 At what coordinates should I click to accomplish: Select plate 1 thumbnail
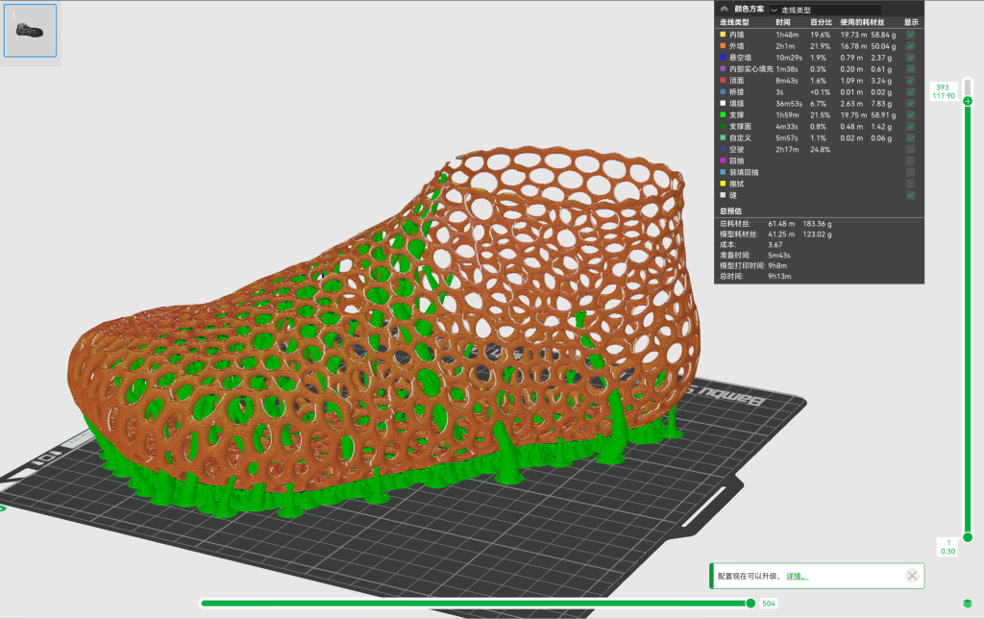click(x=30, y=31)
